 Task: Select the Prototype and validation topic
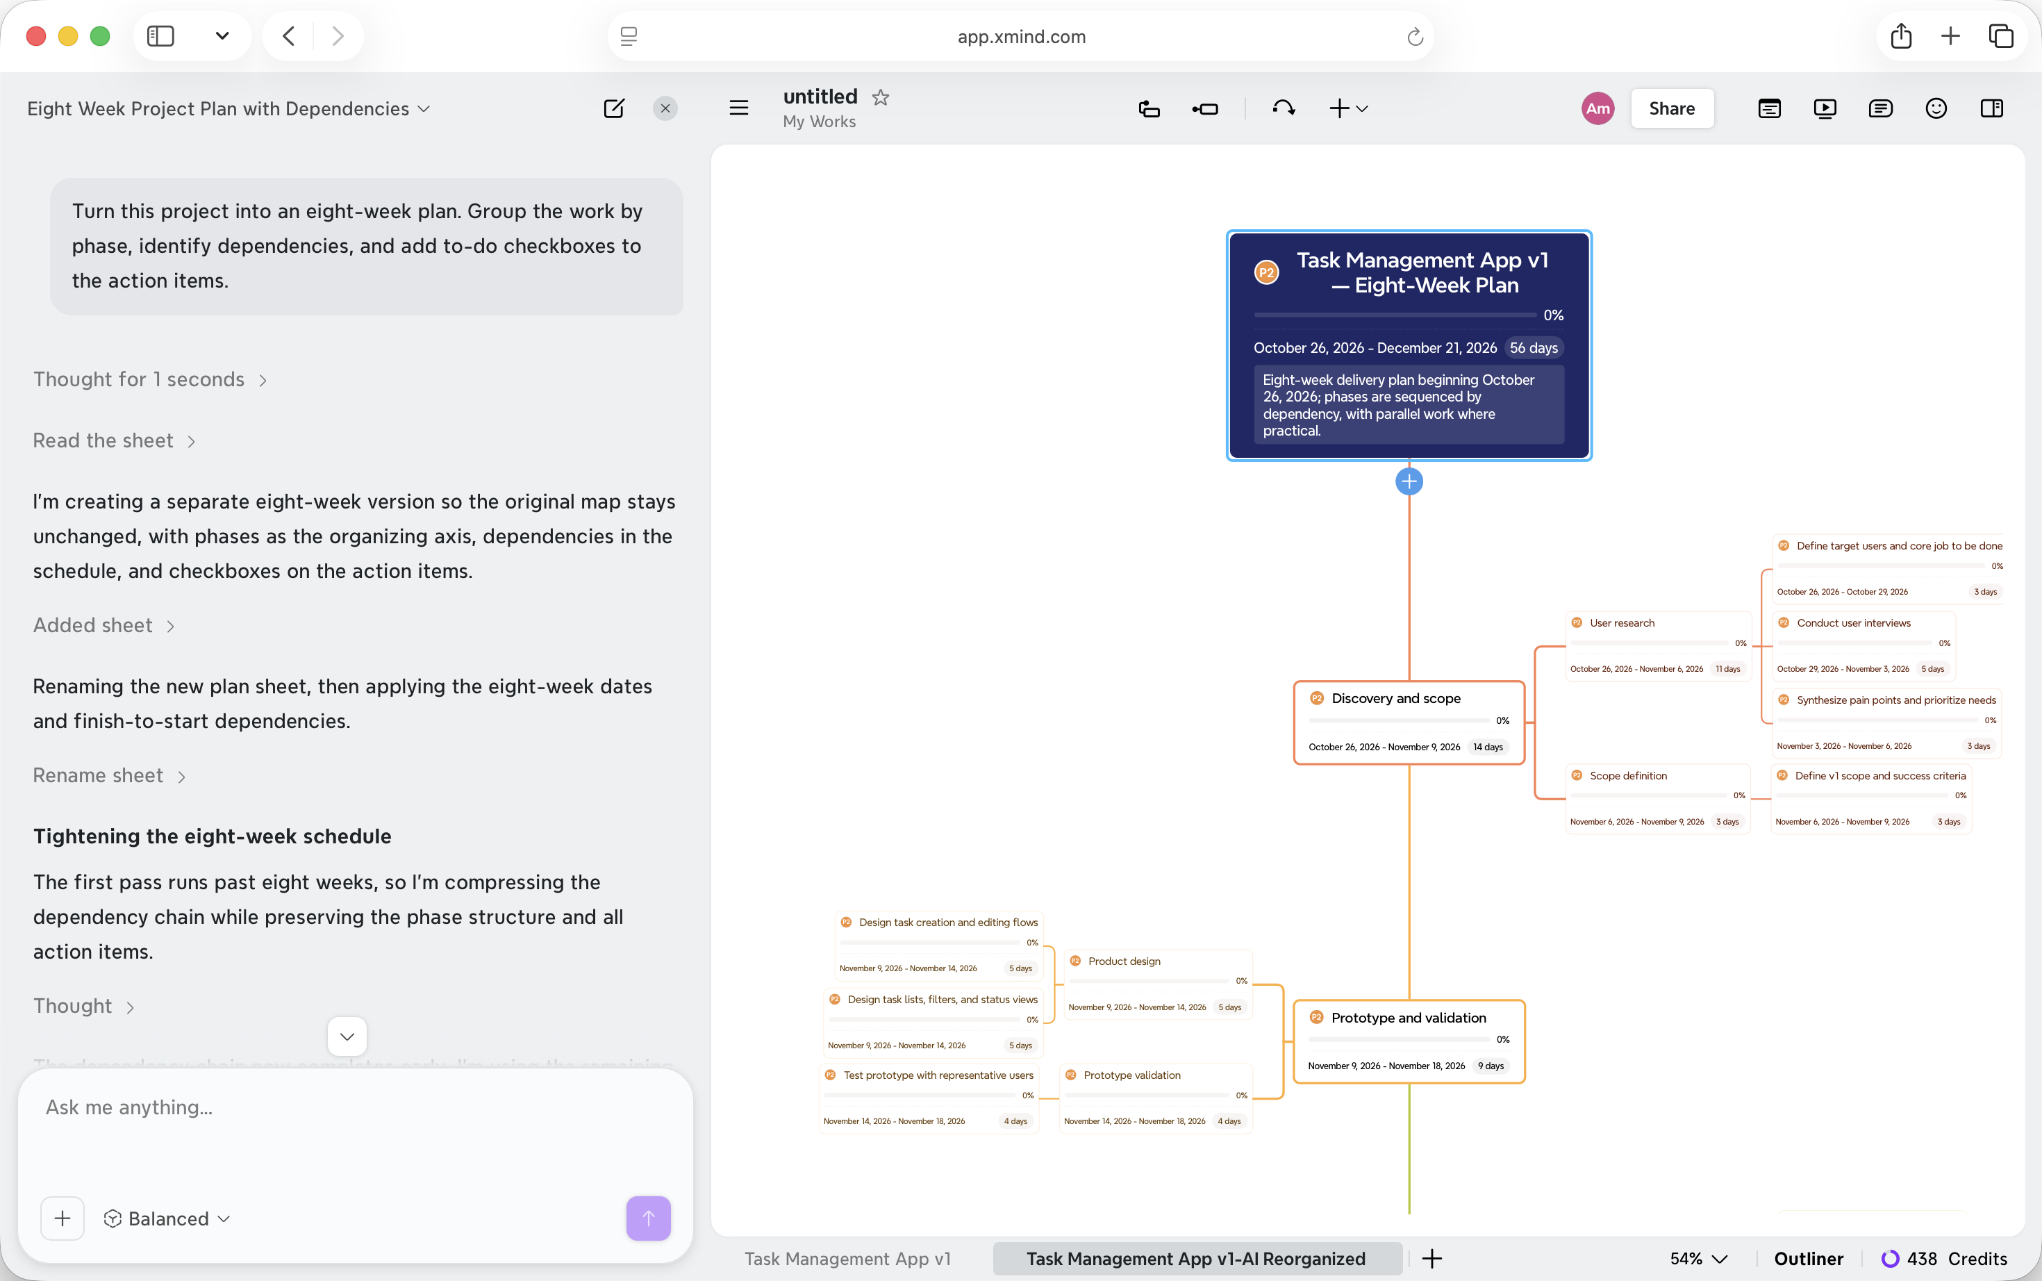click(1409, 1042)
